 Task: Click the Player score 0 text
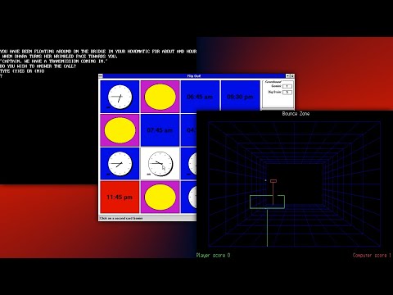[213, 256]
